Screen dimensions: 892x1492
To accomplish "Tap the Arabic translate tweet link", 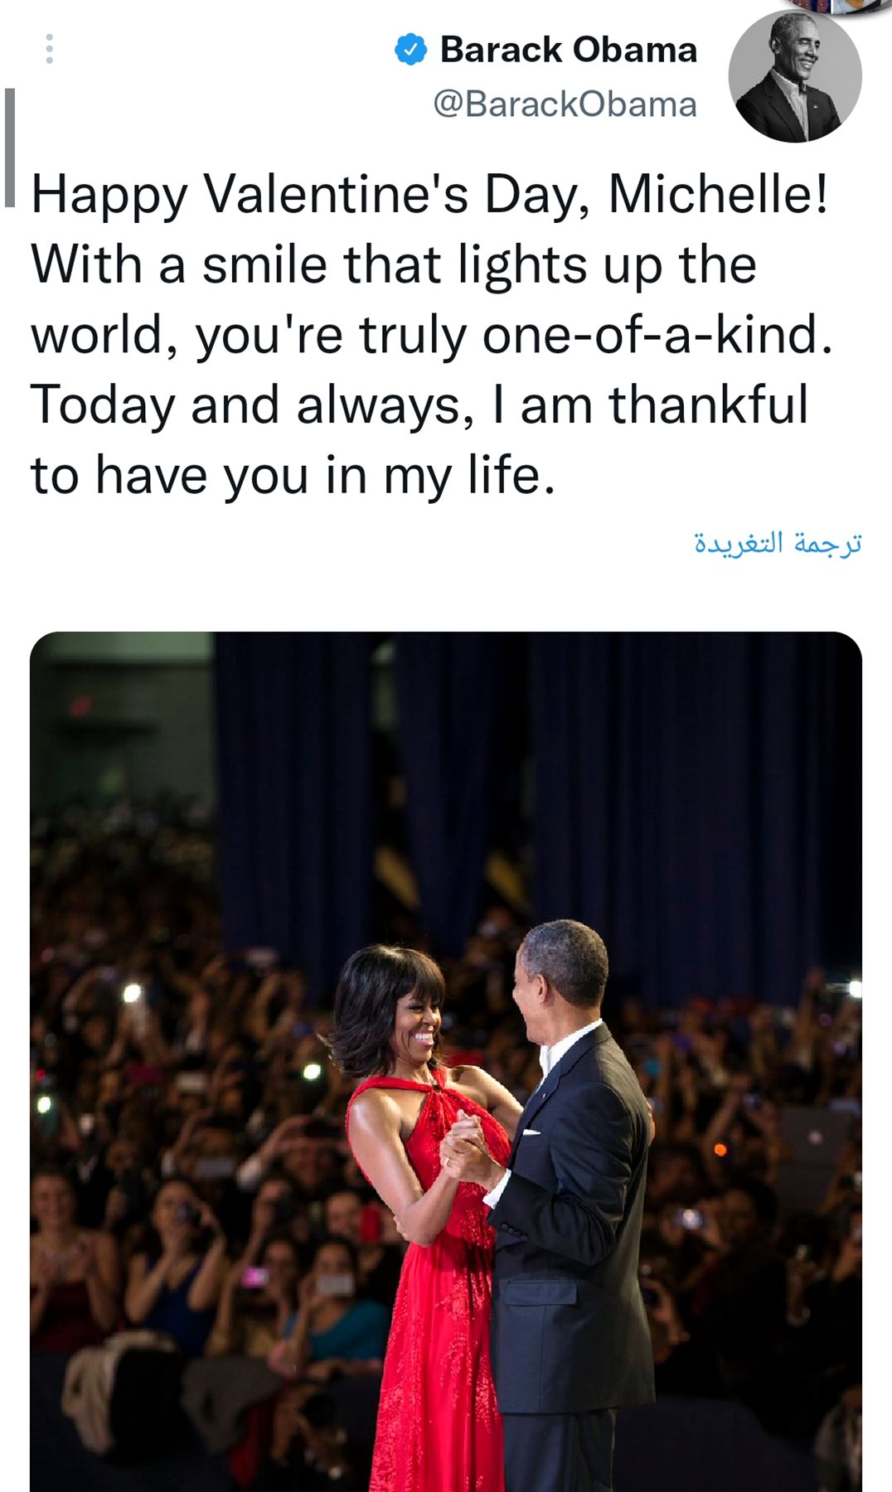I will pos(778,543).
